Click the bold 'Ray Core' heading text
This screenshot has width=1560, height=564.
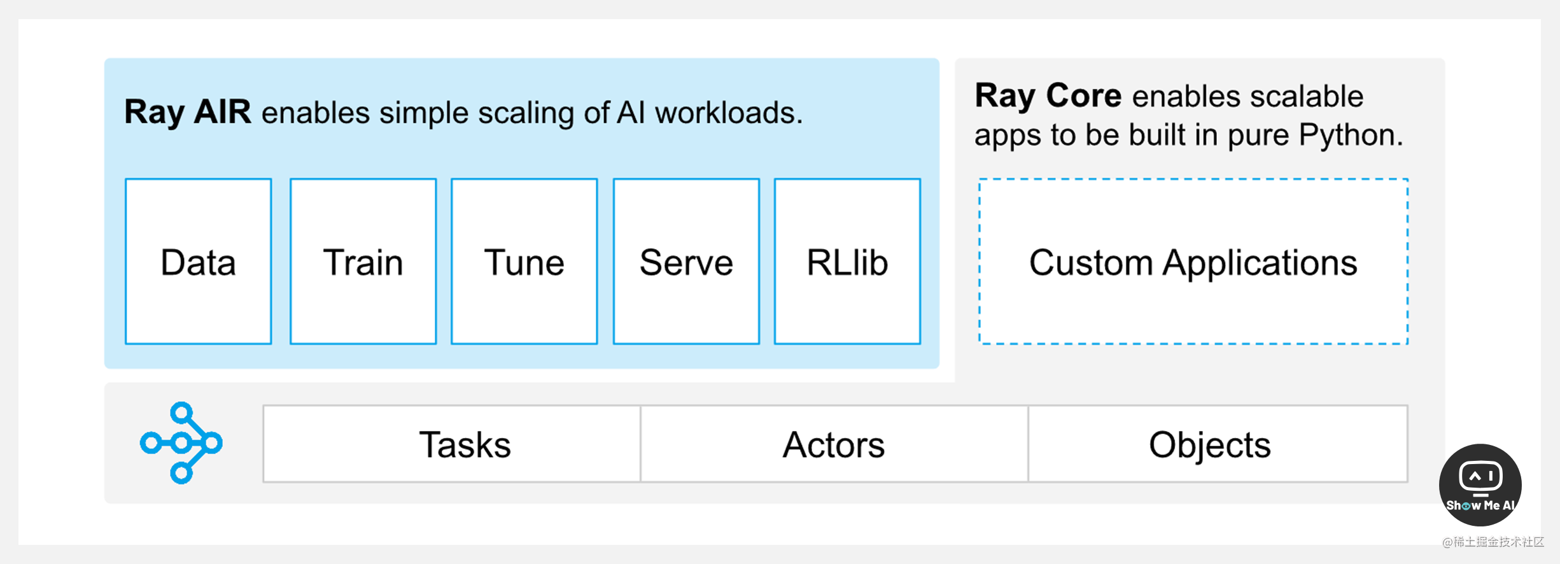pyautogui.click(x=1048, y=96)
